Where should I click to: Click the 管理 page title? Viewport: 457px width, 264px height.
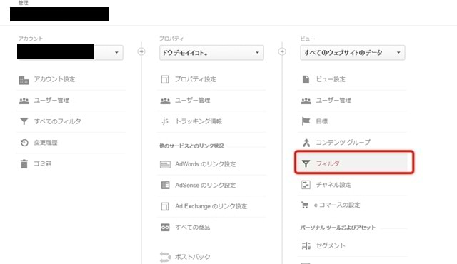pyautogui.click(x=23, y=3)
